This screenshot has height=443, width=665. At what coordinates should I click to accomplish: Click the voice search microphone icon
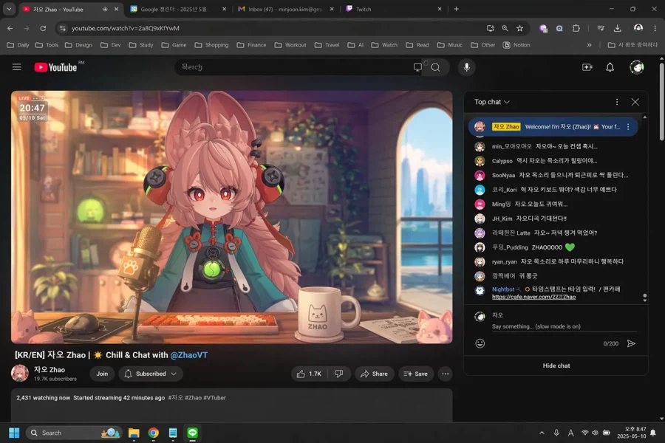[466, 67]
